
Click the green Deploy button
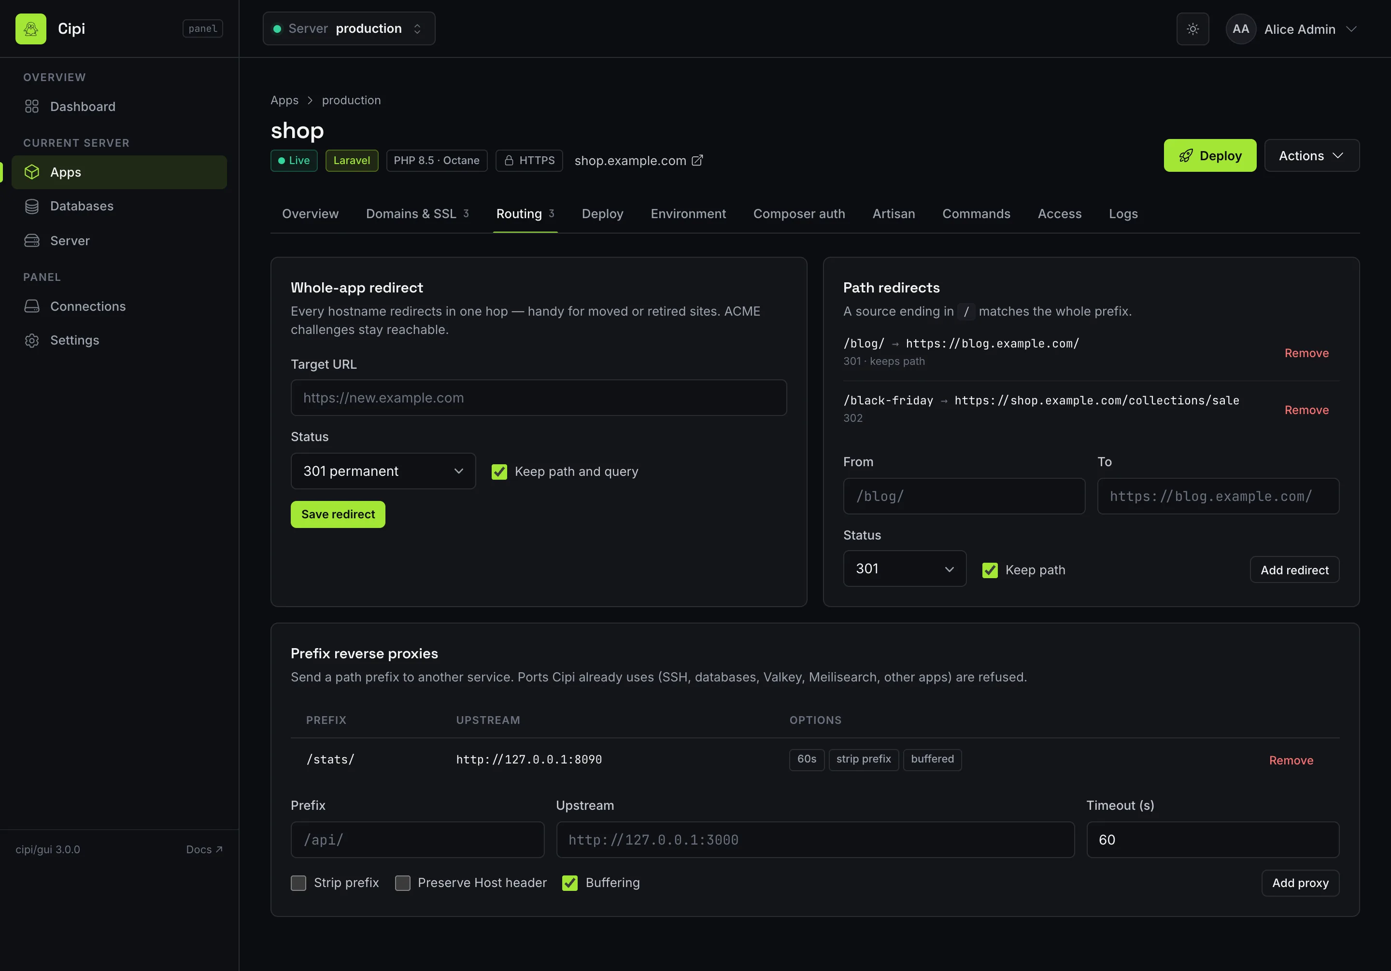(1209, 155)
